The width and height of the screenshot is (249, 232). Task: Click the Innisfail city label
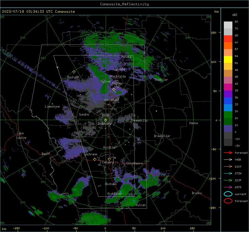[x=111, y=100]
